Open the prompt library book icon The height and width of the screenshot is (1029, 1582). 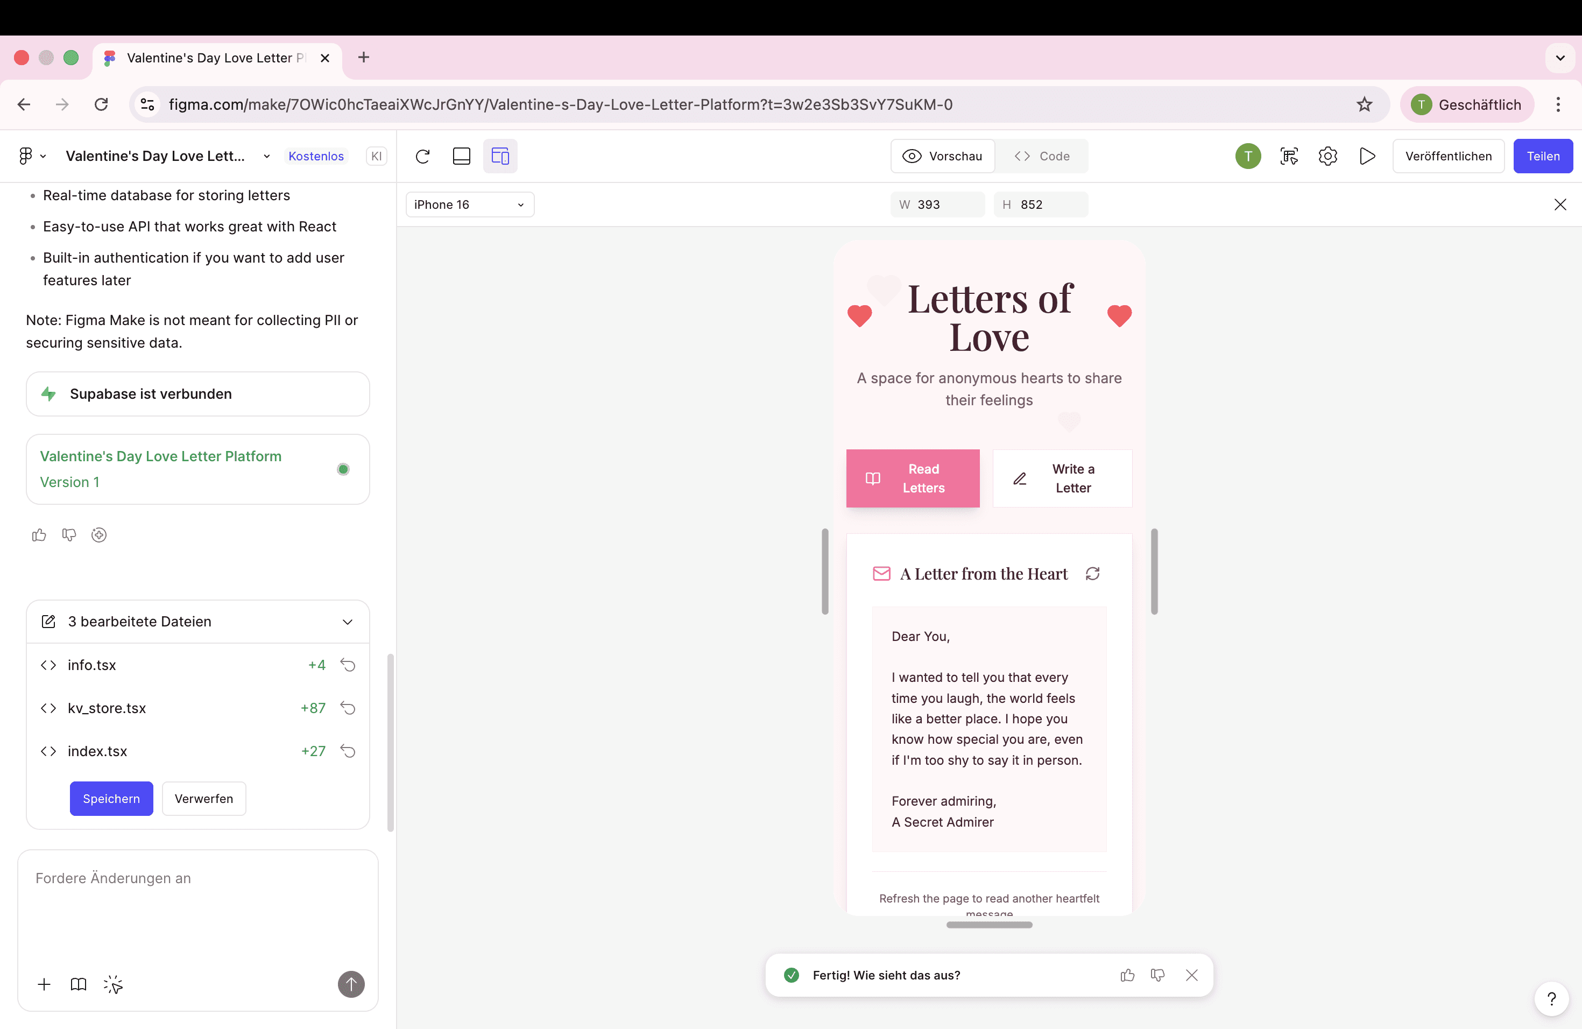[x=79, y=984]
